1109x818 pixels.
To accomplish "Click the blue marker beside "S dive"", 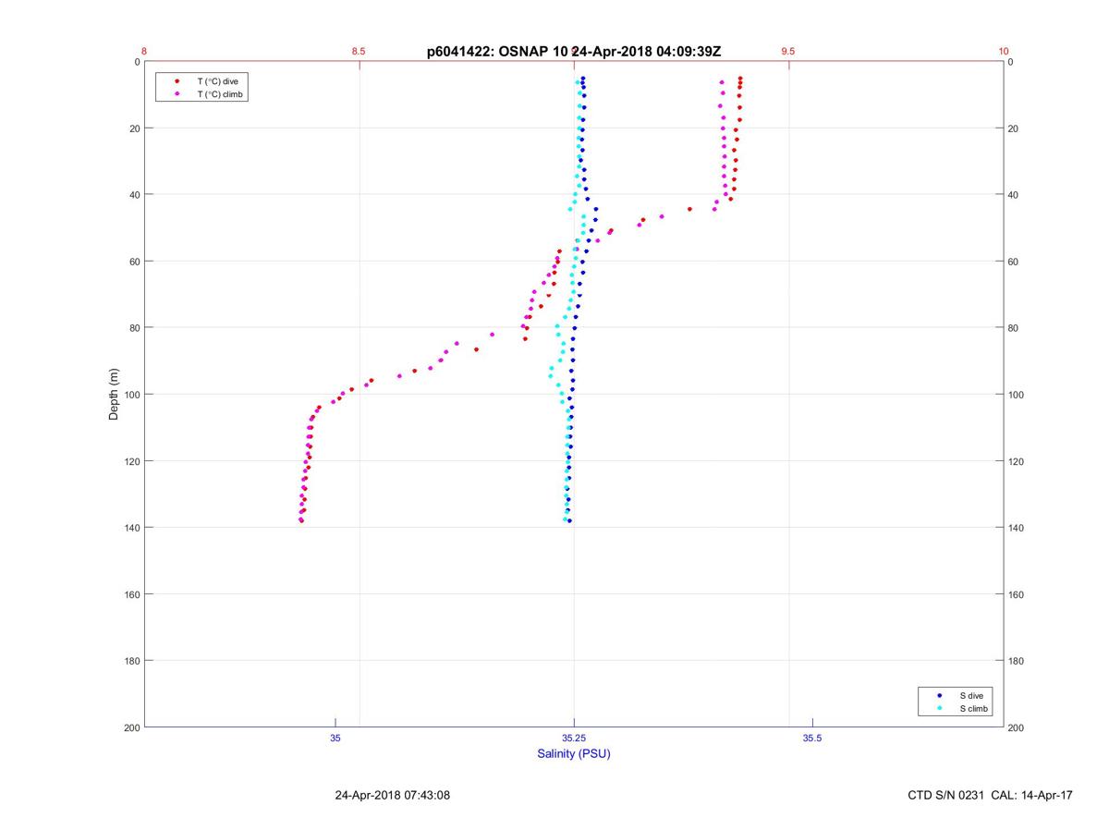I will click(x=939, y=695).
